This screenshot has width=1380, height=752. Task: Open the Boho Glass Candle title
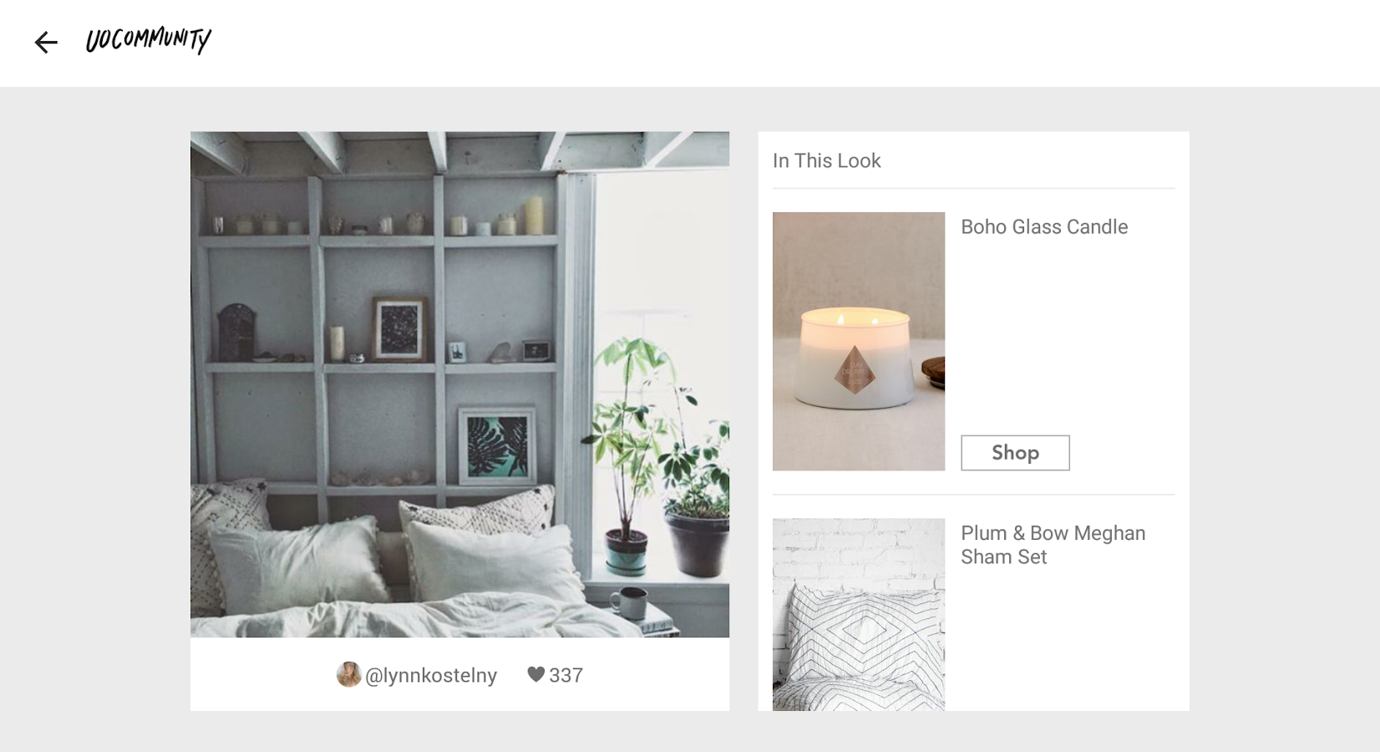[1044, 226]
